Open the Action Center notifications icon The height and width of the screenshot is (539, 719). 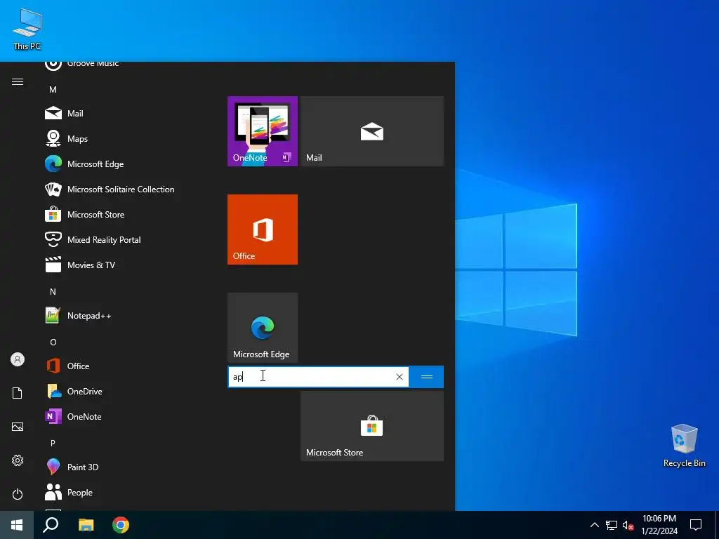click(x=696, y=525)
